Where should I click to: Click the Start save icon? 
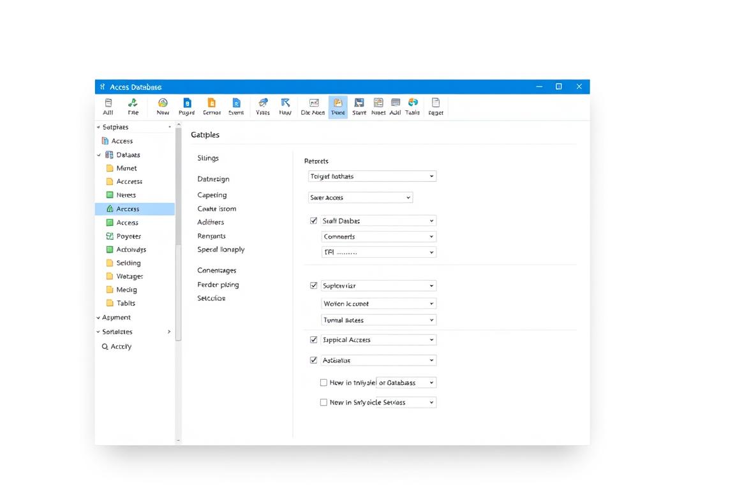coord(359,106)
